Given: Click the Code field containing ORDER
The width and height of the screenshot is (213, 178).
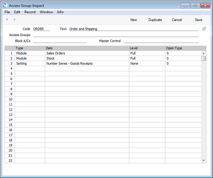Looking at the screenshot, I should [41, 29].
